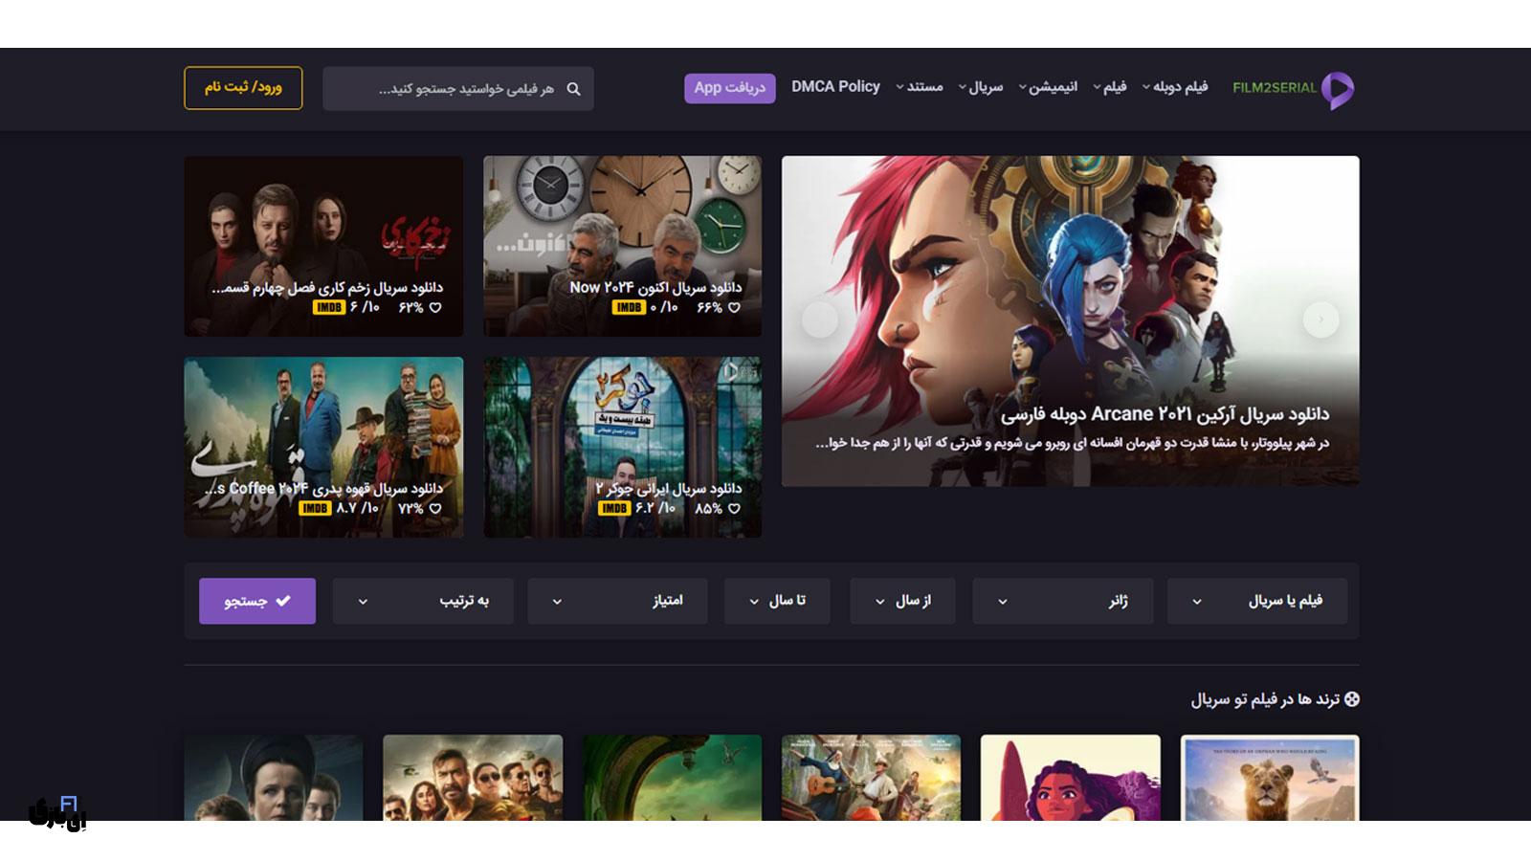Click the heart icon on Now 2024 card

[734, 308]
